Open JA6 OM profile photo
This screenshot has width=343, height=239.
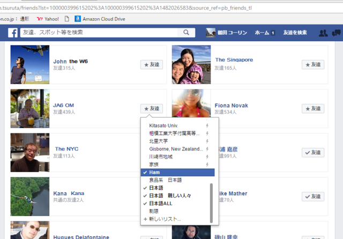[x=30, y=109]
